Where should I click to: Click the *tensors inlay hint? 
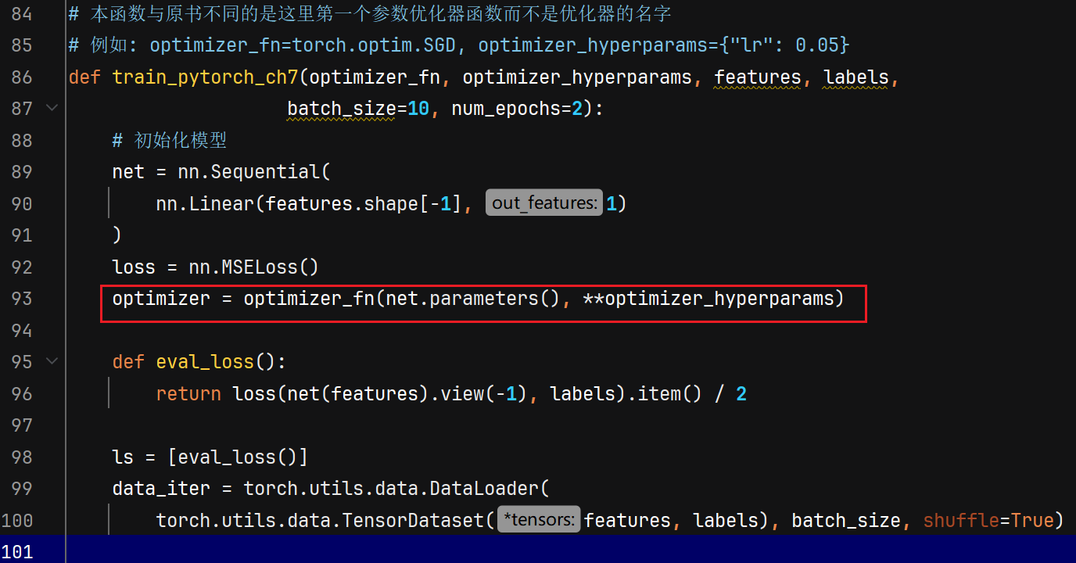539,520
